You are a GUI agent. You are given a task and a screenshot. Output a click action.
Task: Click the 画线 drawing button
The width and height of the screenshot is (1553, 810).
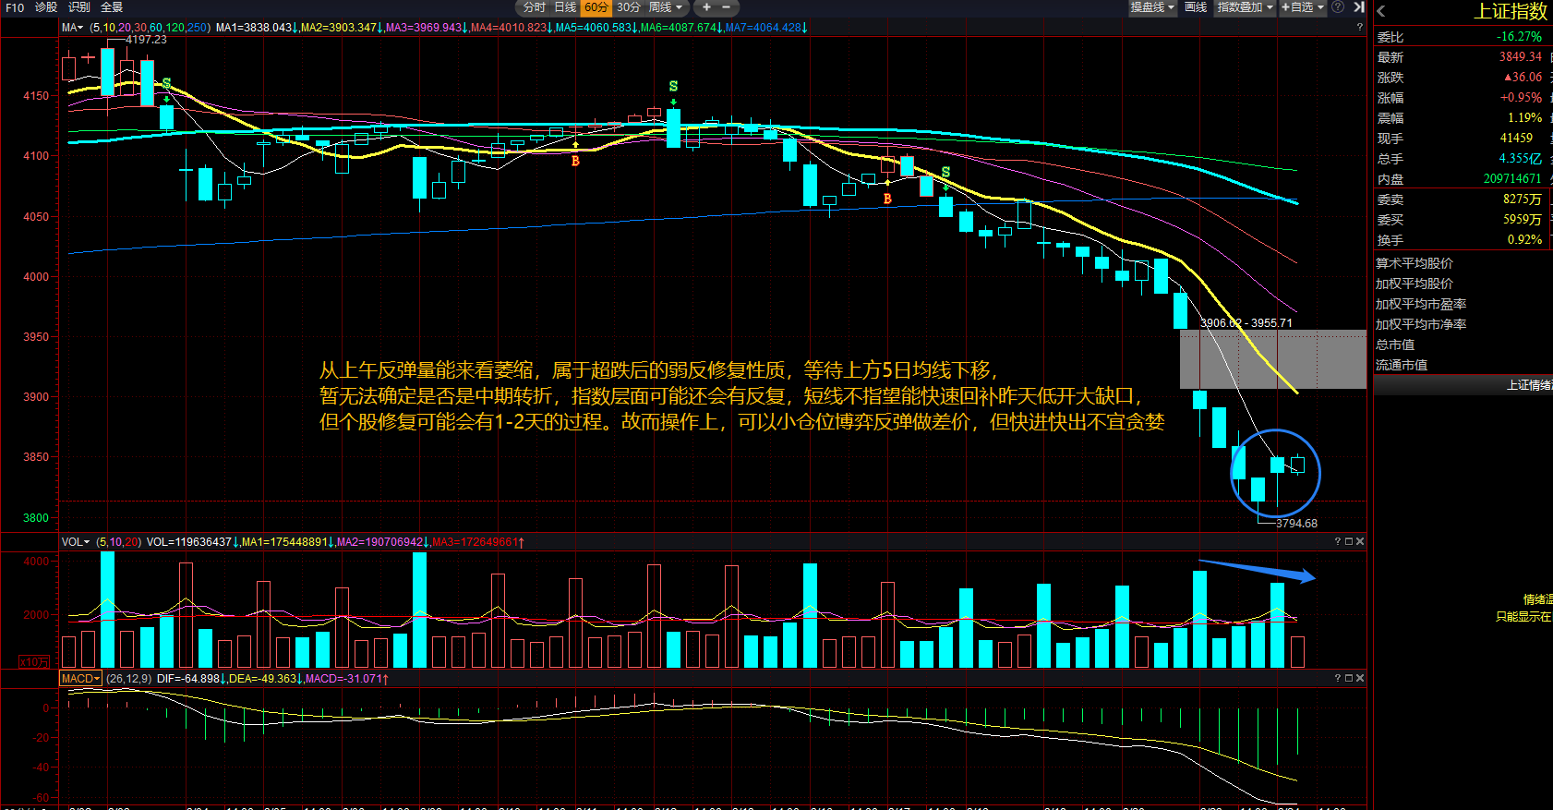click(x=1196, y=7)
